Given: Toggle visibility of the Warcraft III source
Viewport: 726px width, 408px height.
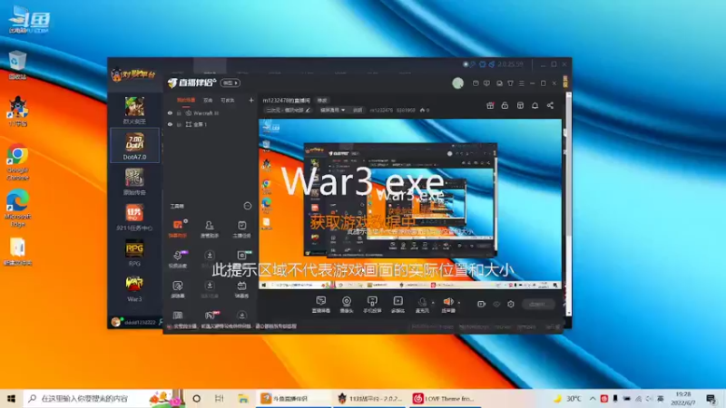Looking at the screenshot, I should click(170, 112).
